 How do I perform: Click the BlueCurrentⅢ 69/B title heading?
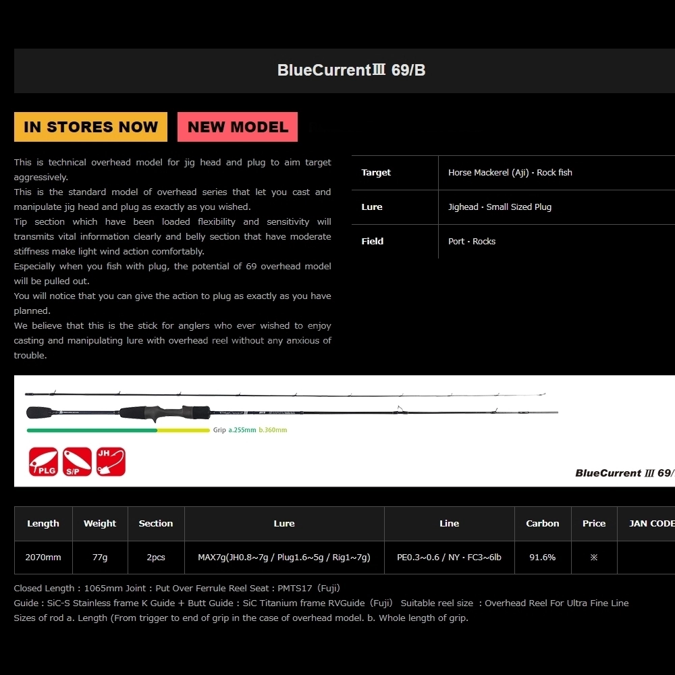pyautogui.click(x=351, y=70)
